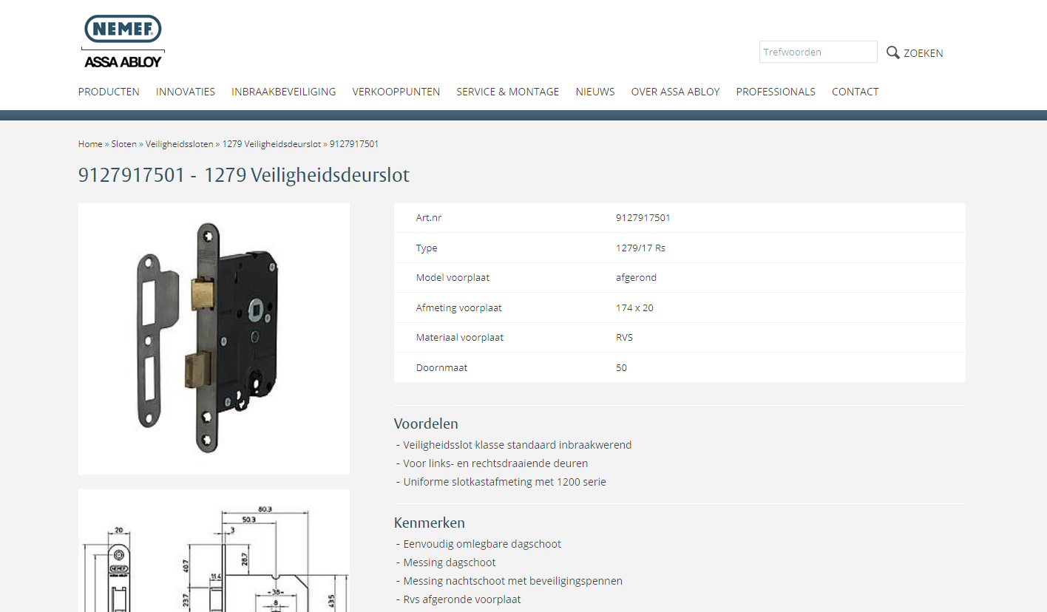The width and height of the screenshot is (1047, 612).
Task: Click the Nemef Assa Abloy logo
Action: tap(123, 41)
